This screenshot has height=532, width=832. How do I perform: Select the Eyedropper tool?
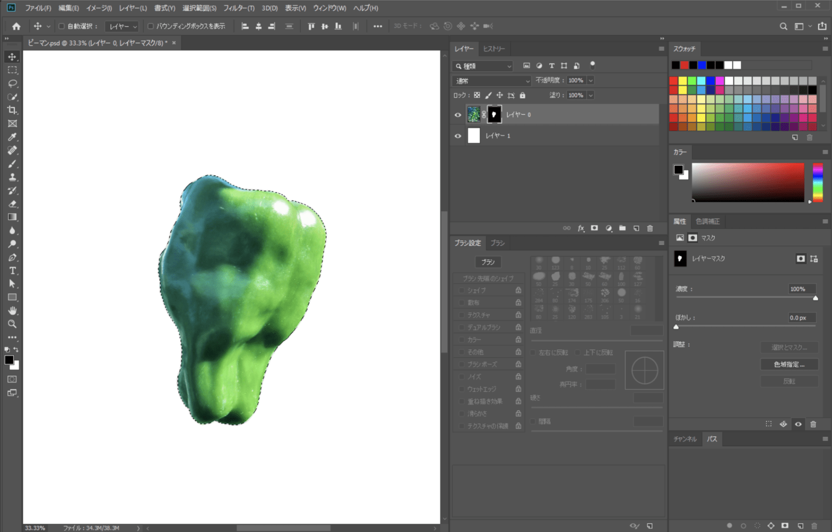click(12, 137)
